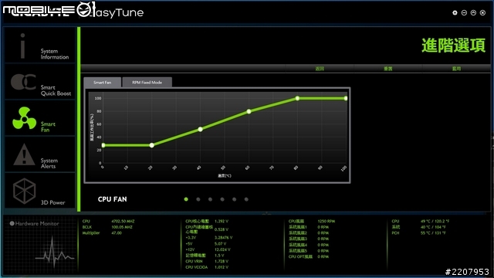Click the 系統風扇1 0 RPM reading
This screenshot has width=494, height=278.
pyautogui.click(x=323, y=227)
